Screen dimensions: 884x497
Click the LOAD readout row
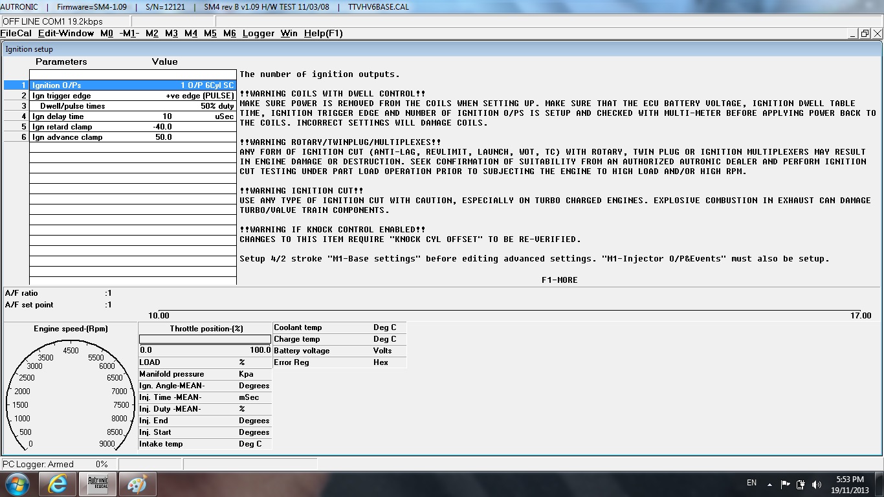[x=205, y=362]
